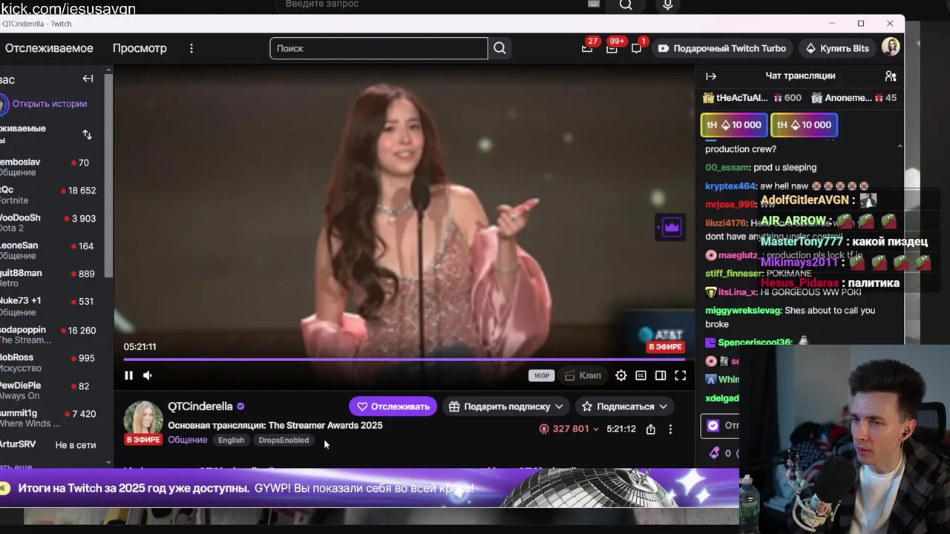Image resolution: width=950 pixels, height=534 pixels.
Task: Click the video progress bar
Action: pos(404,360)
